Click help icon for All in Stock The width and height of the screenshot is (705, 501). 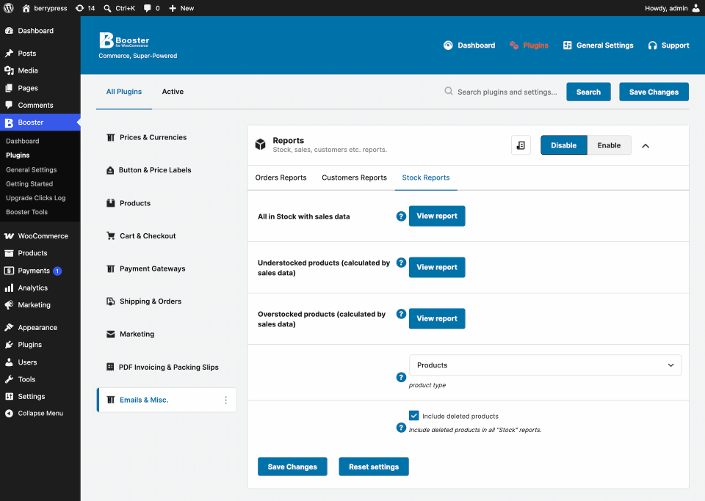[x=401, y=216]
